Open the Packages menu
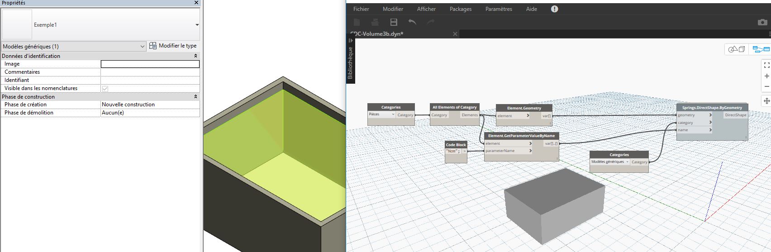Viewport: 771px width, 252px height. coord(460,9)
